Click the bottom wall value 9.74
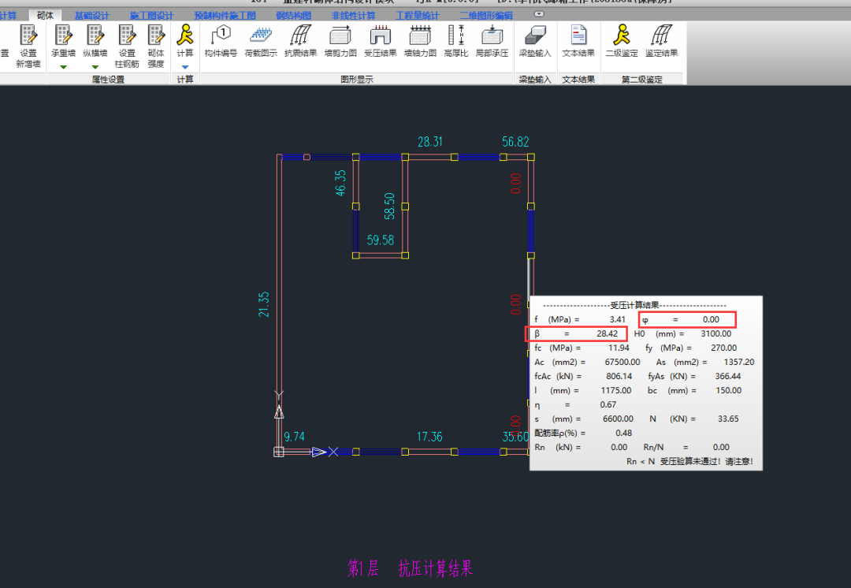The height and width of the screenshot is (588, 851). (294, 437)
